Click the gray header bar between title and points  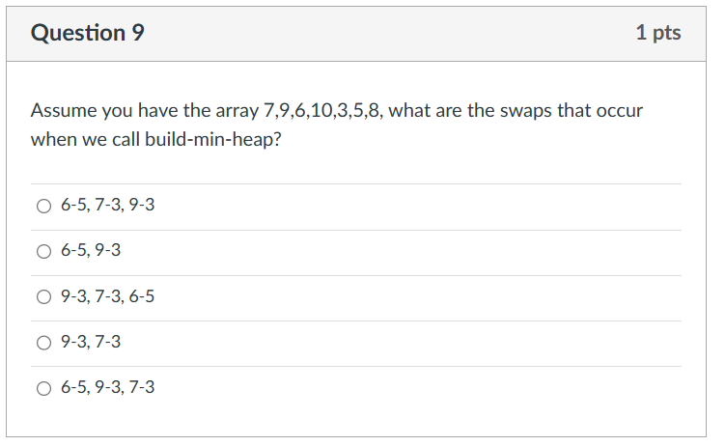(x=389, y=34)
